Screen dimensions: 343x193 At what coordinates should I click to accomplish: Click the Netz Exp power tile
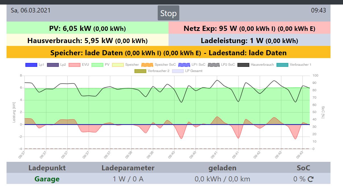[x=249, y=28]
